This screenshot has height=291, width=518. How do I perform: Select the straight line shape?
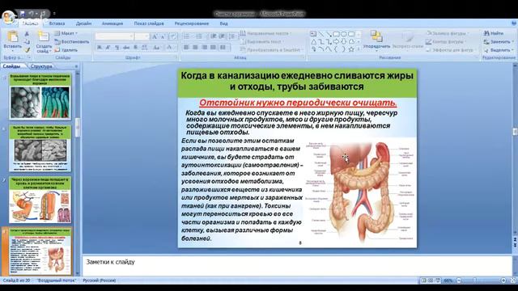(x=321, y=34)
